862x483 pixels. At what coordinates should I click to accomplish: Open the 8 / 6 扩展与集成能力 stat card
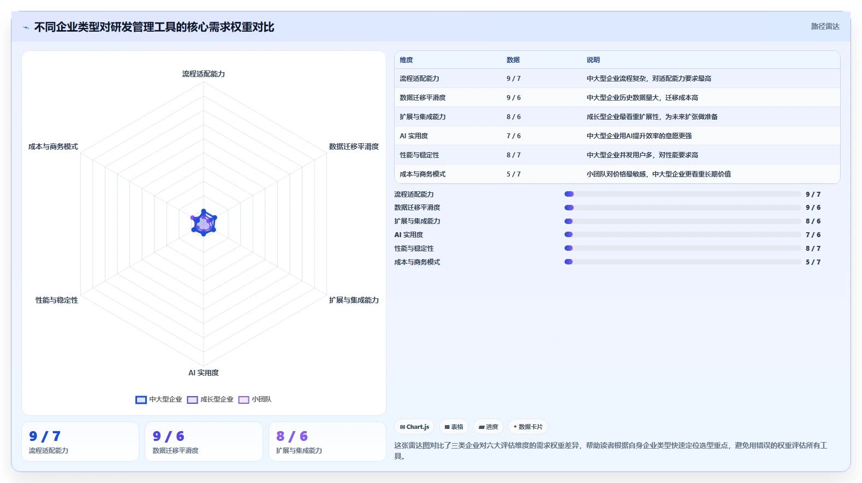(328, 441)
